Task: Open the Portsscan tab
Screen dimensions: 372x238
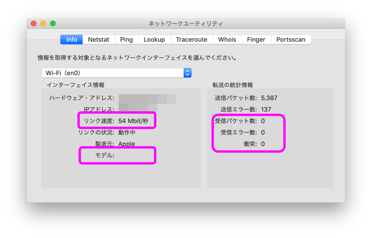Action: [291, 39]
